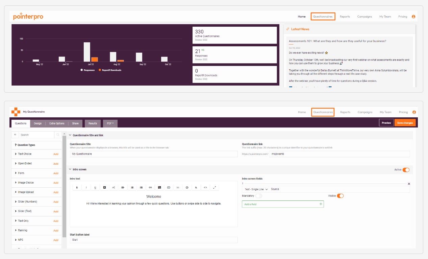Switch the intro editor to code view

(205, 187)
